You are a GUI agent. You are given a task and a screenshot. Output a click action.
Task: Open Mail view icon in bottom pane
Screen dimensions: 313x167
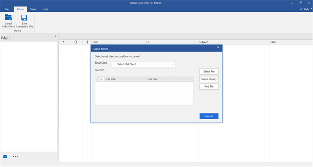pos(5,156)
